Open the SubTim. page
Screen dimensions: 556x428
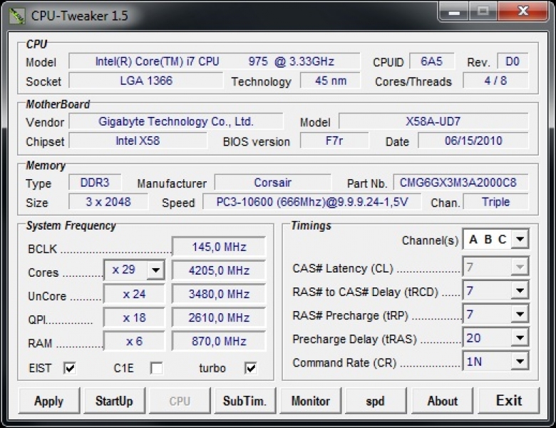244,401
